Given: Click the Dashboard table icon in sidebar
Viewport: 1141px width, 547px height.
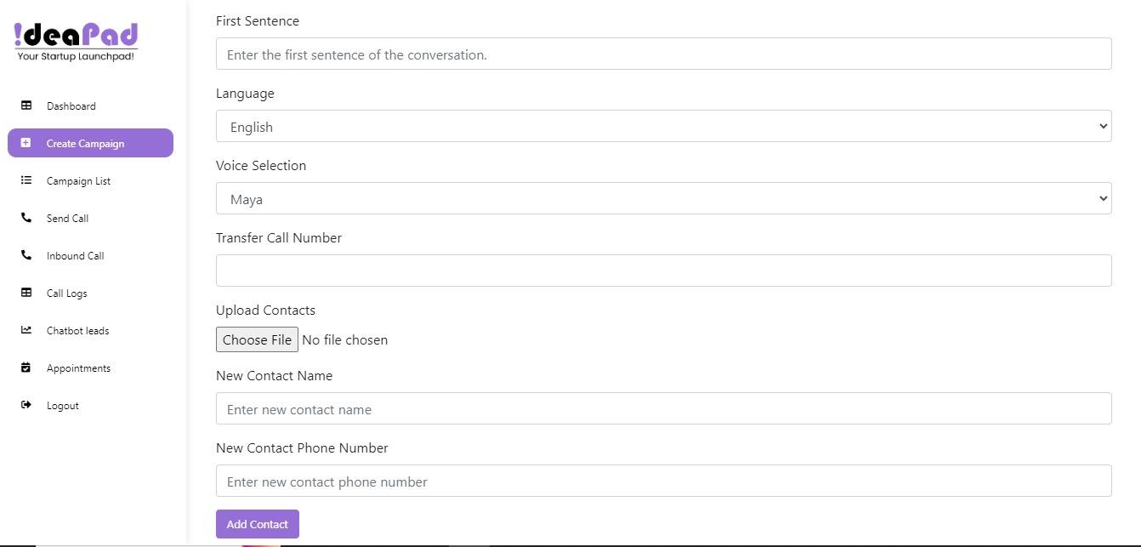Looking at the screenshot, I should click(x=26, y=105).
